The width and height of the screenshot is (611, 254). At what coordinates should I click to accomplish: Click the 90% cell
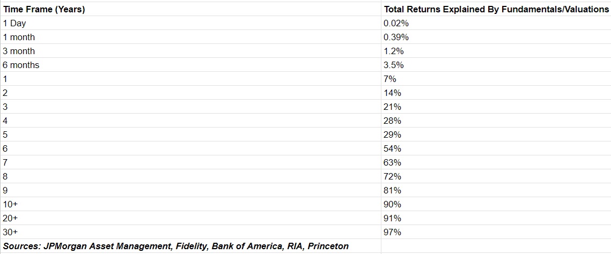coord(496,204)
